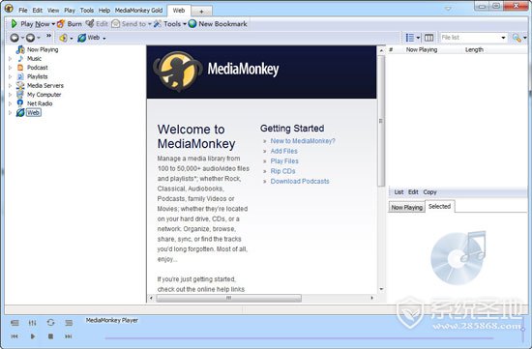Open the Help menu
This screenshot has width=532, height=349.
click(x=104, y=11)
